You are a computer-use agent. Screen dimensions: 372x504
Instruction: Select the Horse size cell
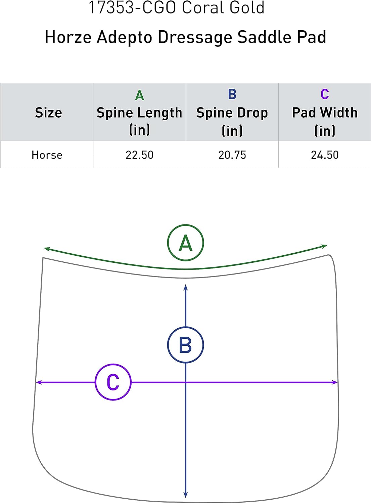(47, 155)
